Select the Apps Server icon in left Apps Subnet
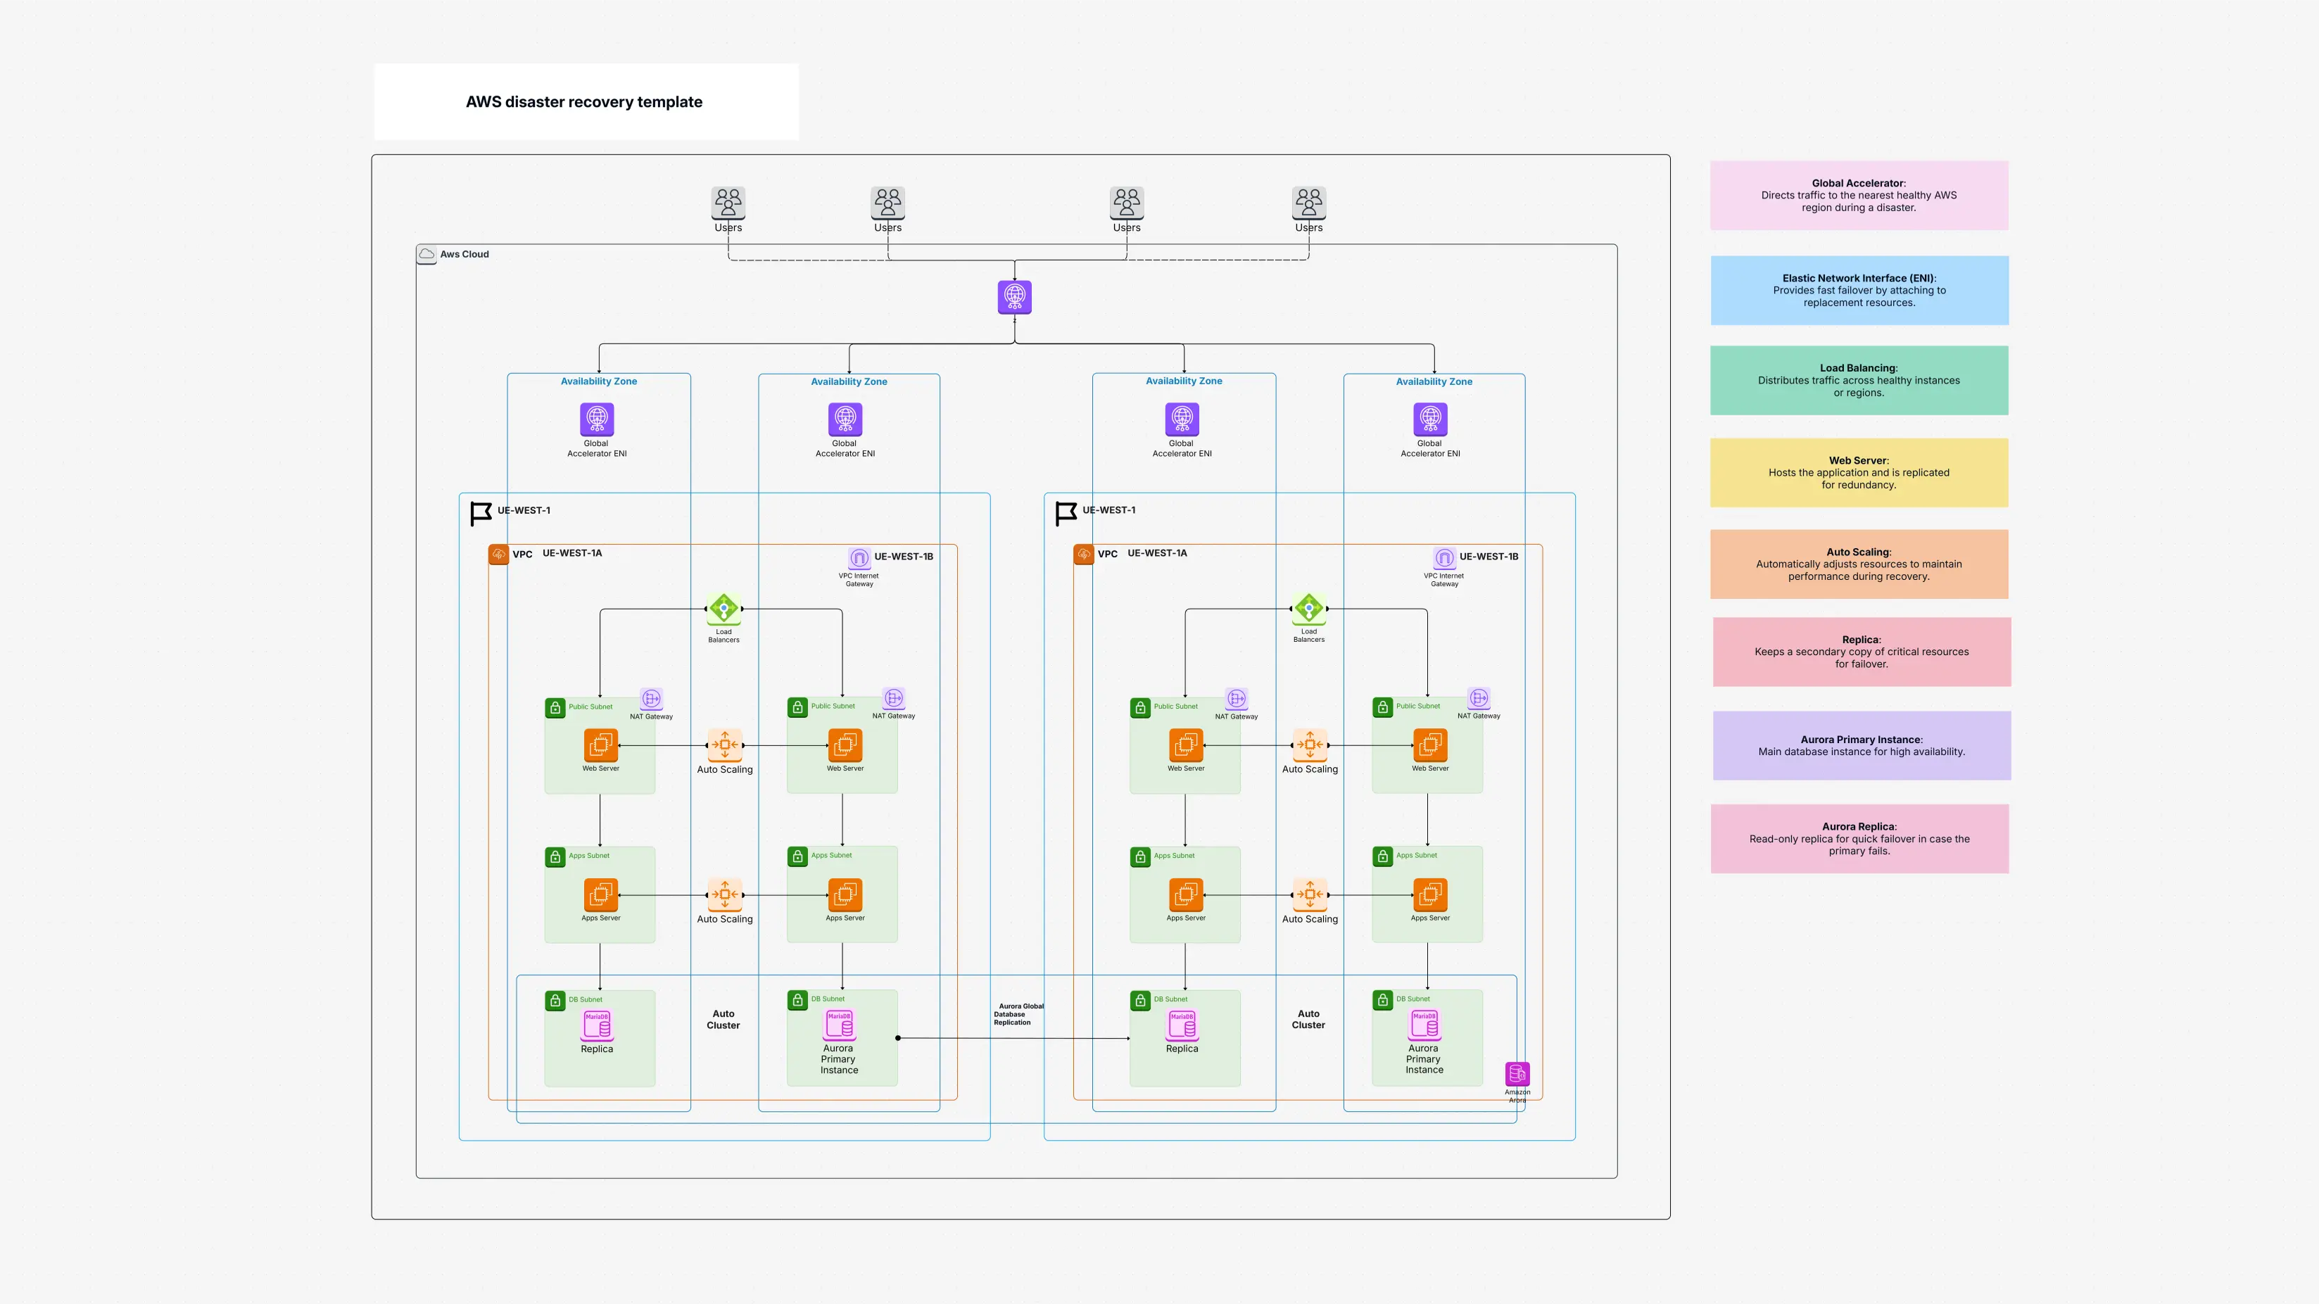 (x=600, y=895)
